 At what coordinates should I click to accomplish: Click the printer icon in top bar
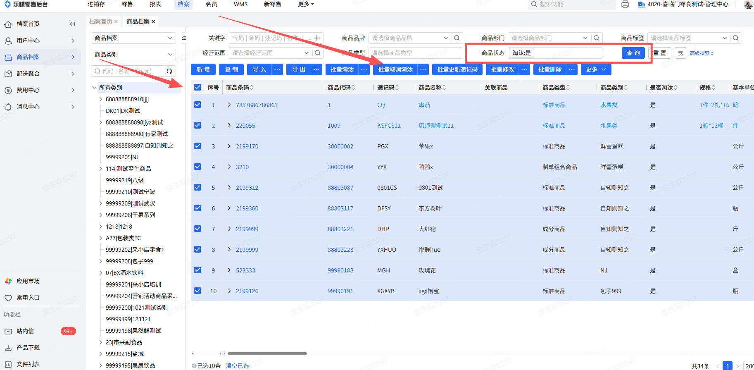coord(625,4)
